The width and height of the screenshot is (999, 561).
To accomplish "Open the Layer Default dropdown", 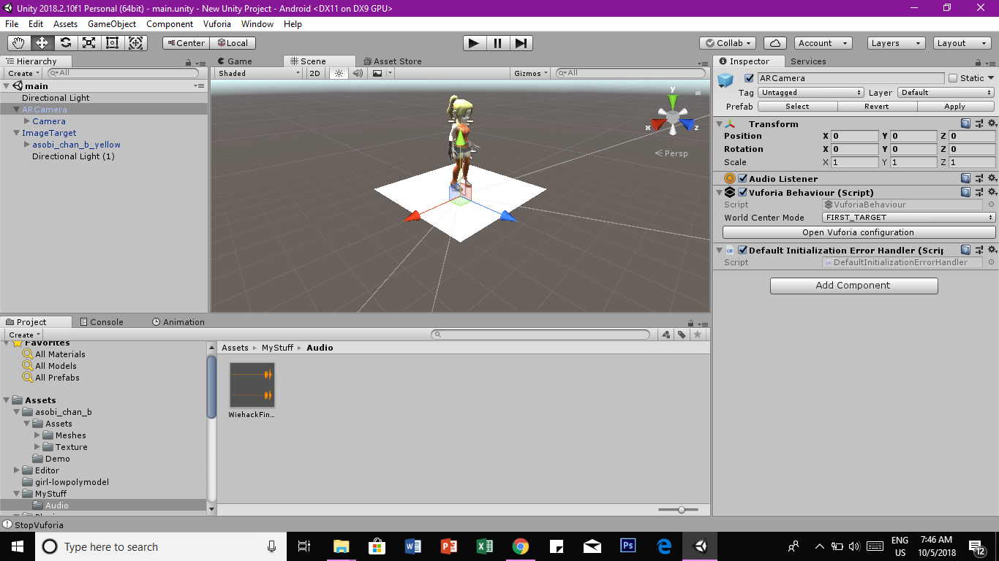I will [x=946, y=93].
